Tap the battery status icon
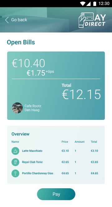Image resolution: width=112 pixels, height=207 pixels. (x=95, y=3)
